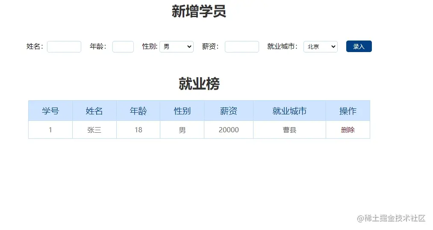Click the 薪资 salary input field

(x=242, y=47)
